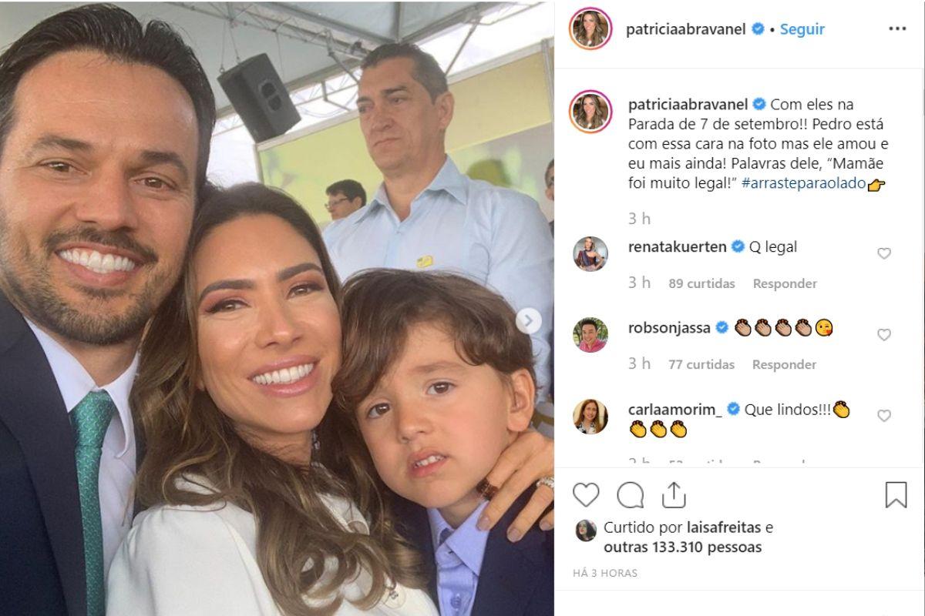Reply to robsonjassa's comment

pyautogui.click(x=785, y=364)
